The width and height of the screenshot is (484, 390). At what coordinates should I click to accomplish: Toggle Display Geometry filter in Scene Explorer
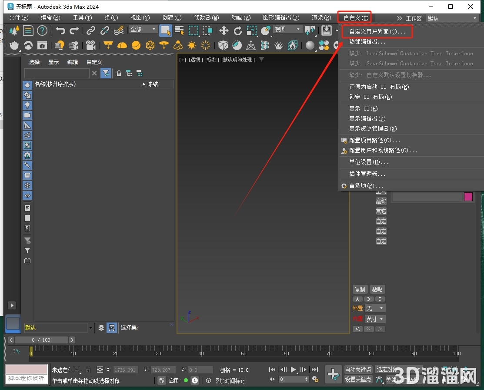27,85
